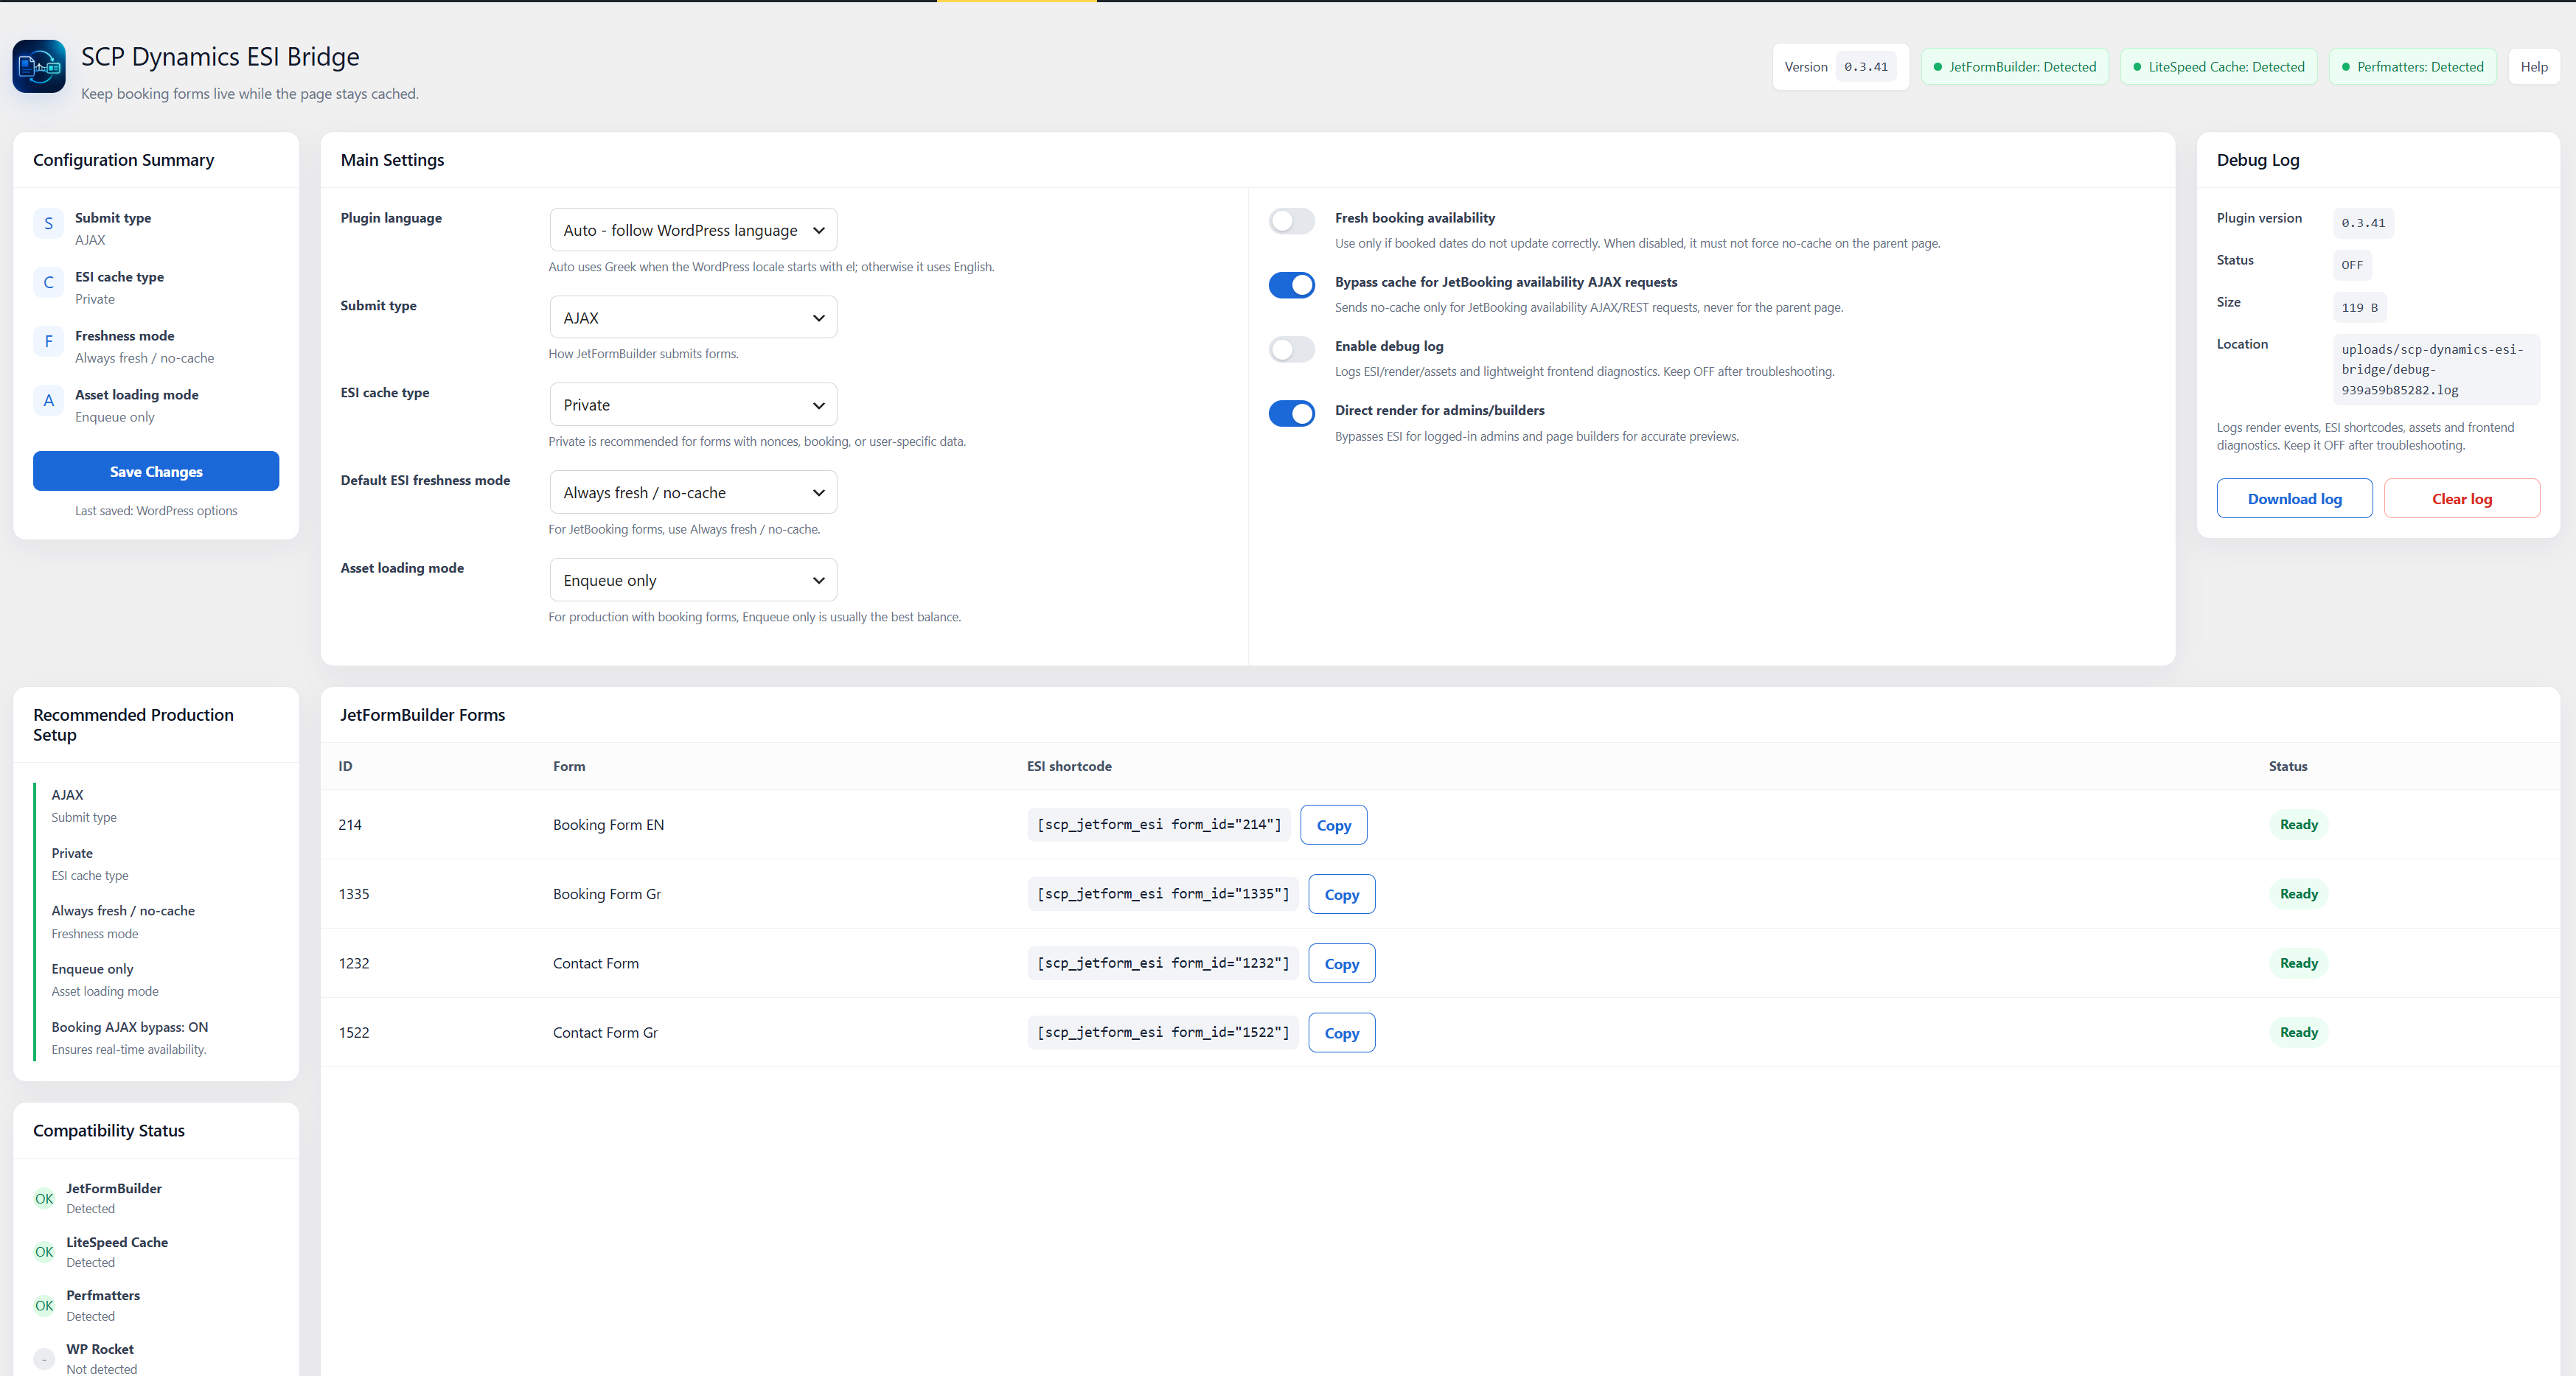Image resolution: width=2576 pixels, height=1376 pixels.
Task: Click the Ready status for form 1232
Action: tap(2298, 963)
